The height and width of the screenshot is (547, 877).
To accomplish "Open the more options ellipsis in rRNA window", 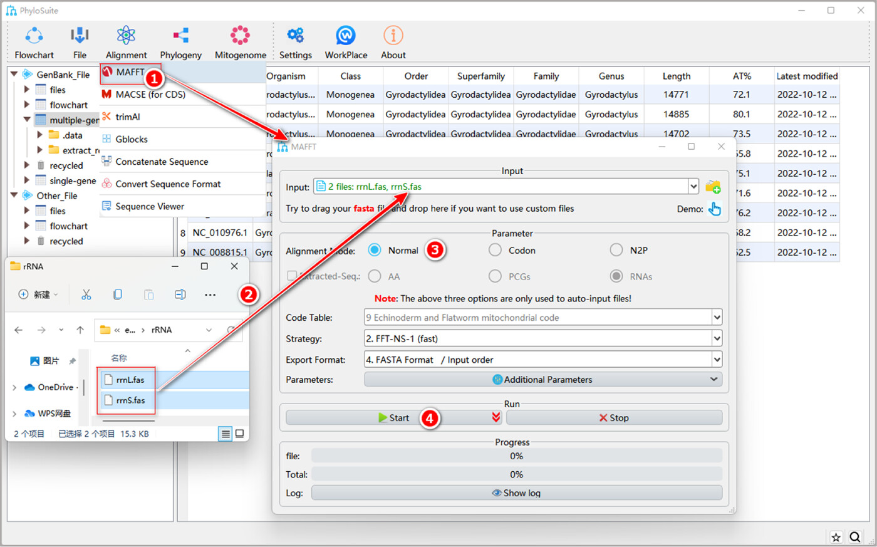I will (x=210, y=294).
